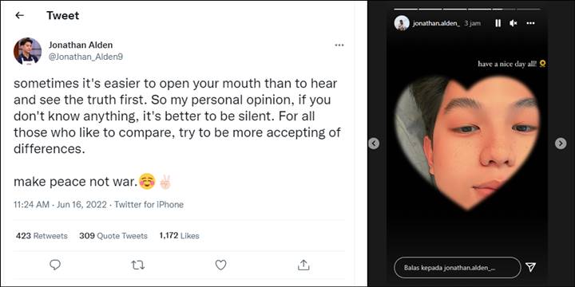The width and height of the screenshot is (575, 287).
Task: Retweet using the arrows icon
Action: (138, 265)
